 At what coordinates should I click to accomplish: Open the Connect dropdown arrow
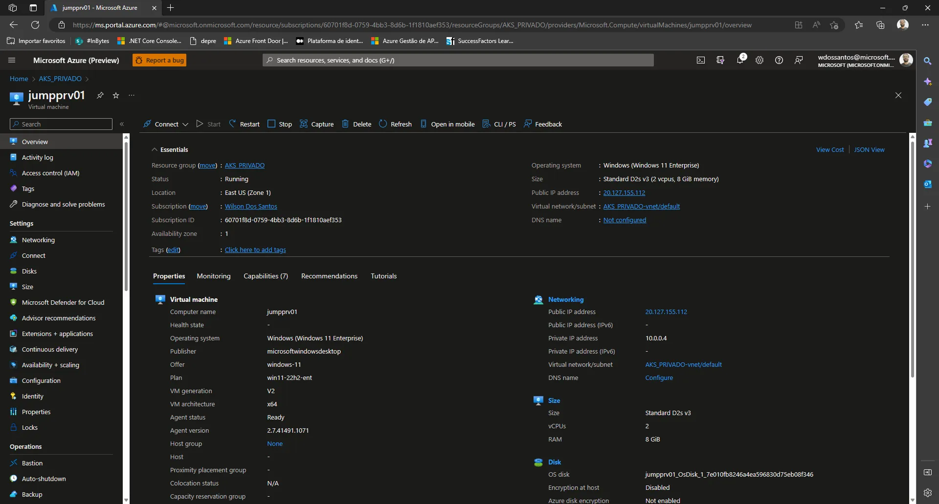tap(185, 125)
